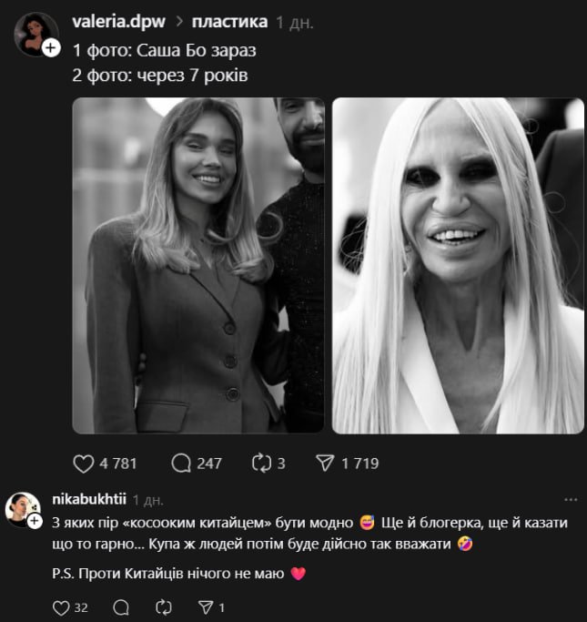The height and width of the screenshot is (622, 587).
Task: Like the valeria.dpw post with heart icon
Action: tap(83, 463)
